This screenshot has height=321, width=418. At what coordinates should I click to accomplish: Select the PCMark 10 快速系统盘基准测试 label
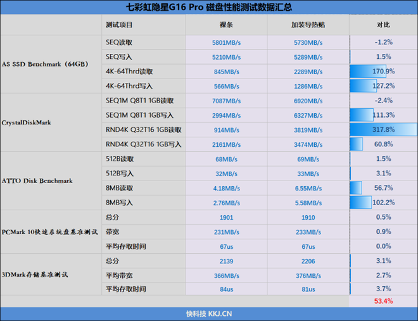click(50, 232)
